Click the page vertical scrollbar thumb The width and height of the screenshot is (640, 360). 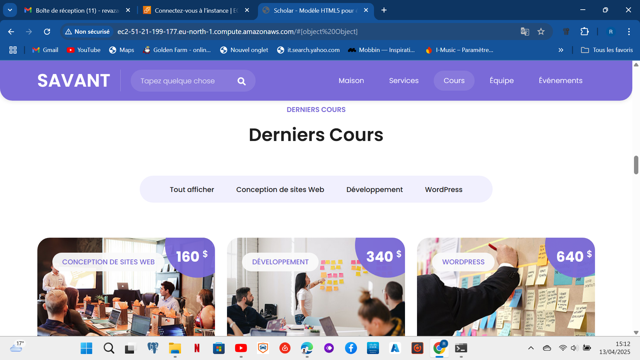tap(636, 165)
